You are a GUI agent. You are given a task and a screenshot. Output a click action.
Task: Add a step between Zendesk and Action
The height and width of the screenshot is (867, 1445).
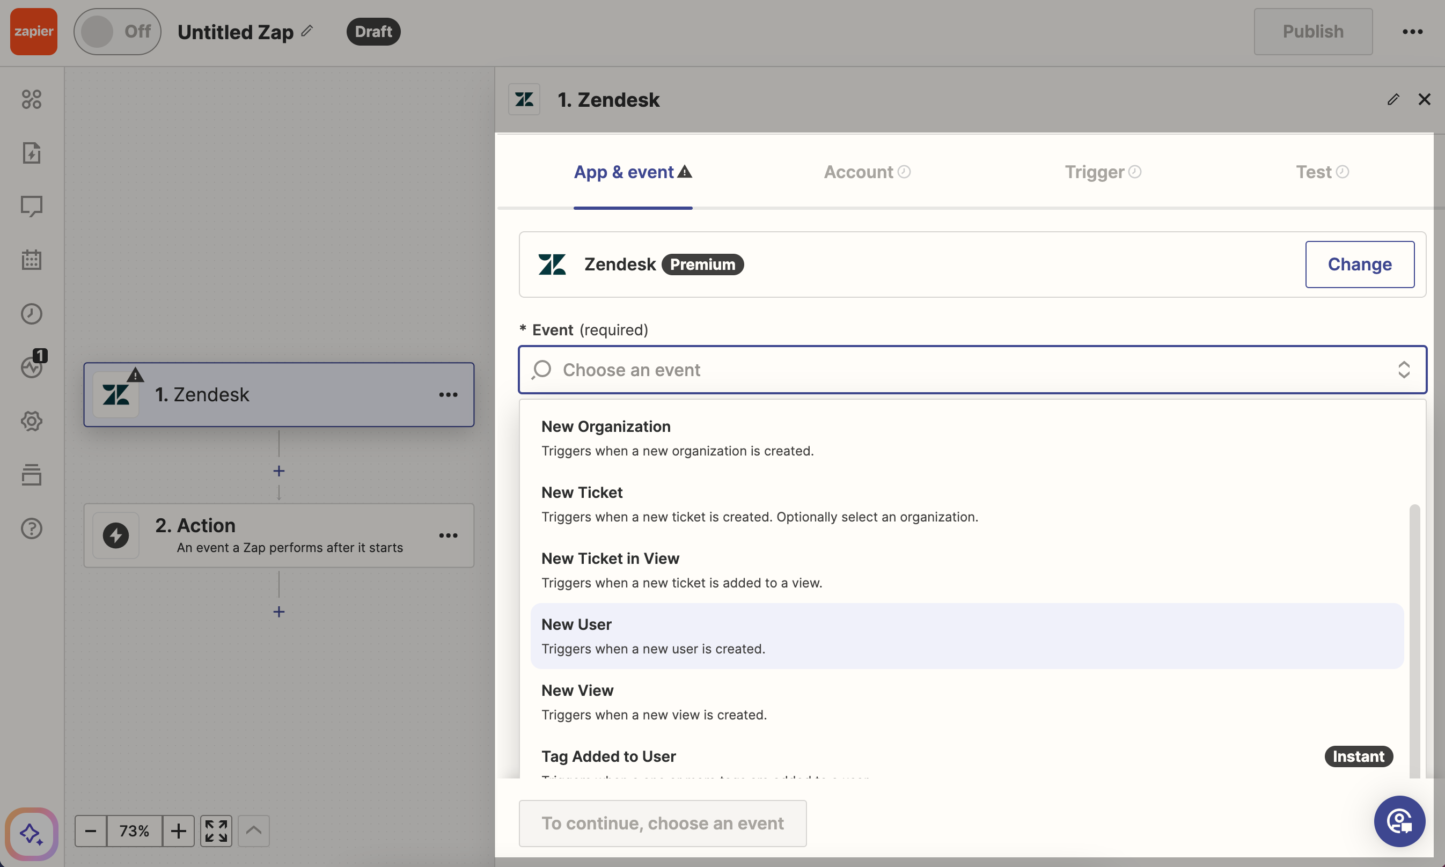278,471
